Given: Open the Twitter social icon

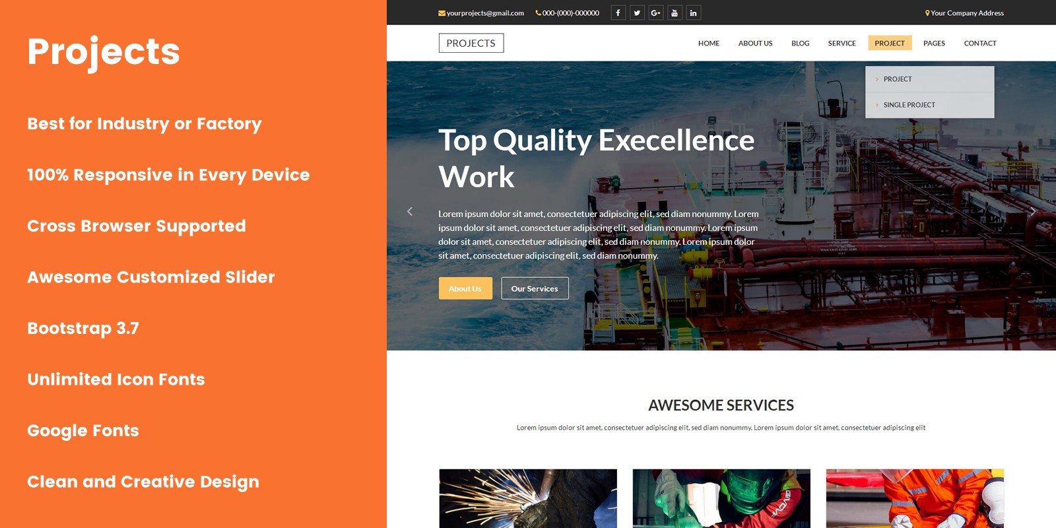Looking at the screenshot, I should (637, 13).
